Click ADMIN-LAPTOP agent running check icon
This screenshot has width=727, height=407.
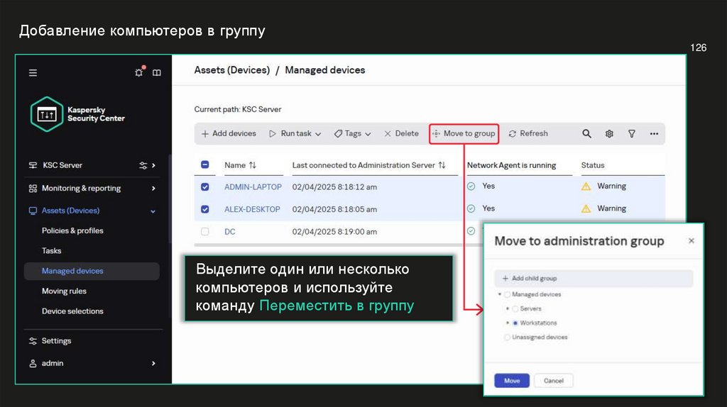coord(471,186)
